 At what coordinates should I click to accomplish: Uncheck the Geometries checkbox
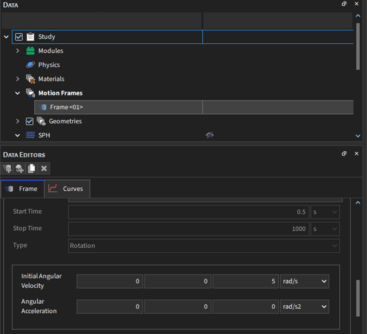click(x=29, y=121)
